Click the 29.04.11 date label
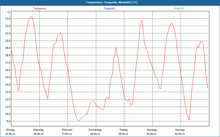Viewport: 220px width, 137px height. click(123, 134)
